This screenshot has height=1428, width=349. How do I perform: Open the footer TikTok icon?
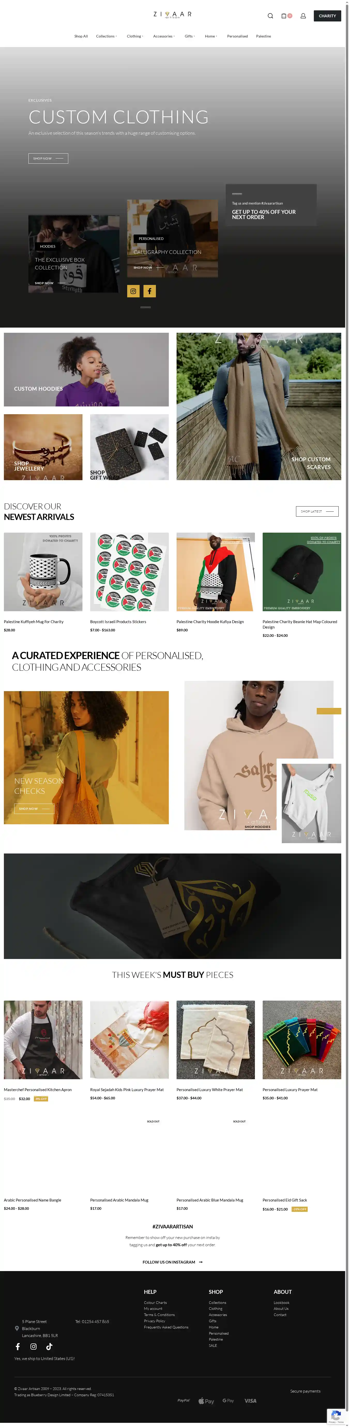[x=49, y=1346]
